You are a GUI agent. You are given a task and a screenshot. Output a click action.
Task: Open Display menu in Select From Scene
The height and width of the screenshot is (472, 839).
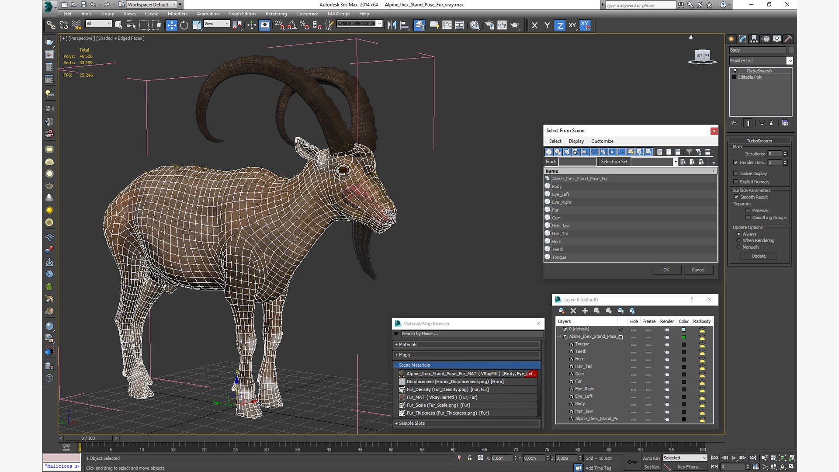[x=576, y=141]
